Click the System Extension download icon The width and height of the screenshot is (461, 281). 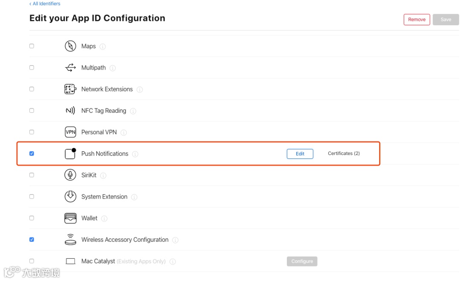(x=70, y=196)
